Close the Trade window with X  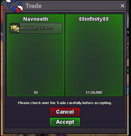tap(122, 6)
